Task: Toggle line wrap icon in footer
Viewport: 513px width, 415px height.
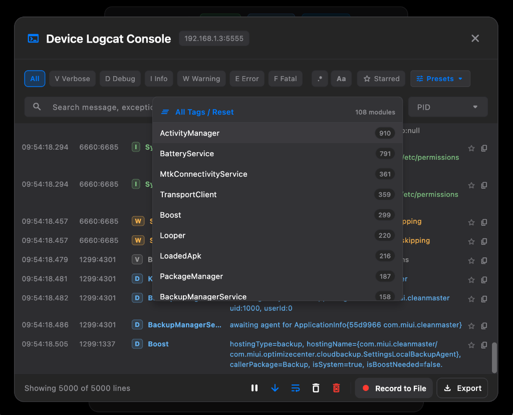Action: pos(296,388)
